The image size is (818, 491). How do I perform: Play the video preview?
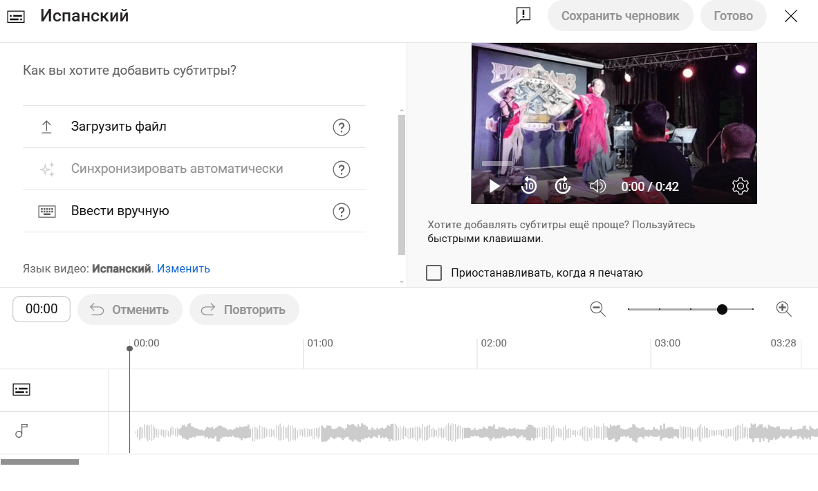494,186
